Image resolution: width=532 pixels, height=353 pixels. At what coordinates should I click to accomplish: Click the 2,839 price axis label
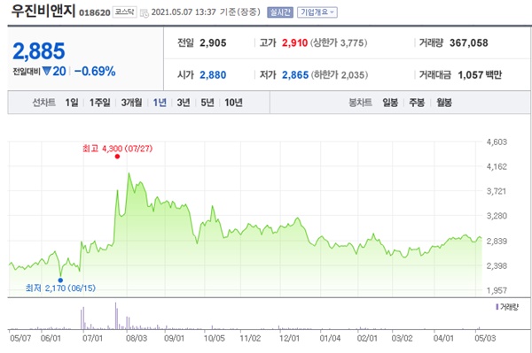[497, 241]
